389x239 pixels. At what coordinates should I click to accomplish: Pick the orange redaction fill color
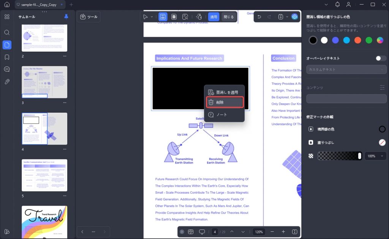(358, 40)
